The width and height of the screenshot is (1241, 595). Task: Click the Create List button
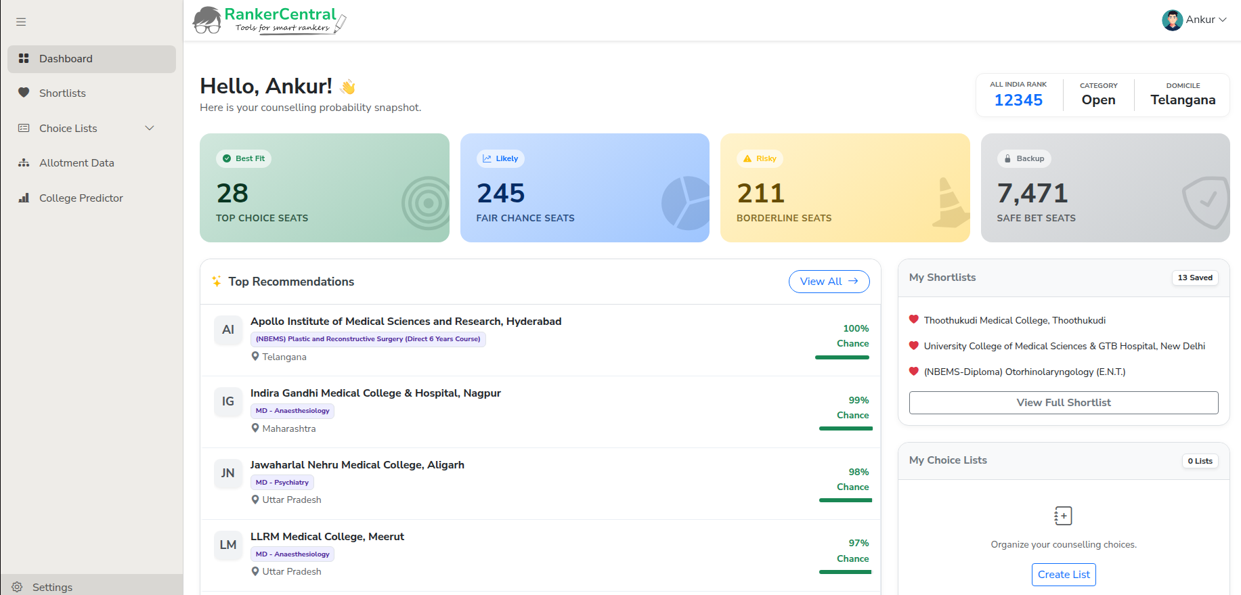(1064, 575)
